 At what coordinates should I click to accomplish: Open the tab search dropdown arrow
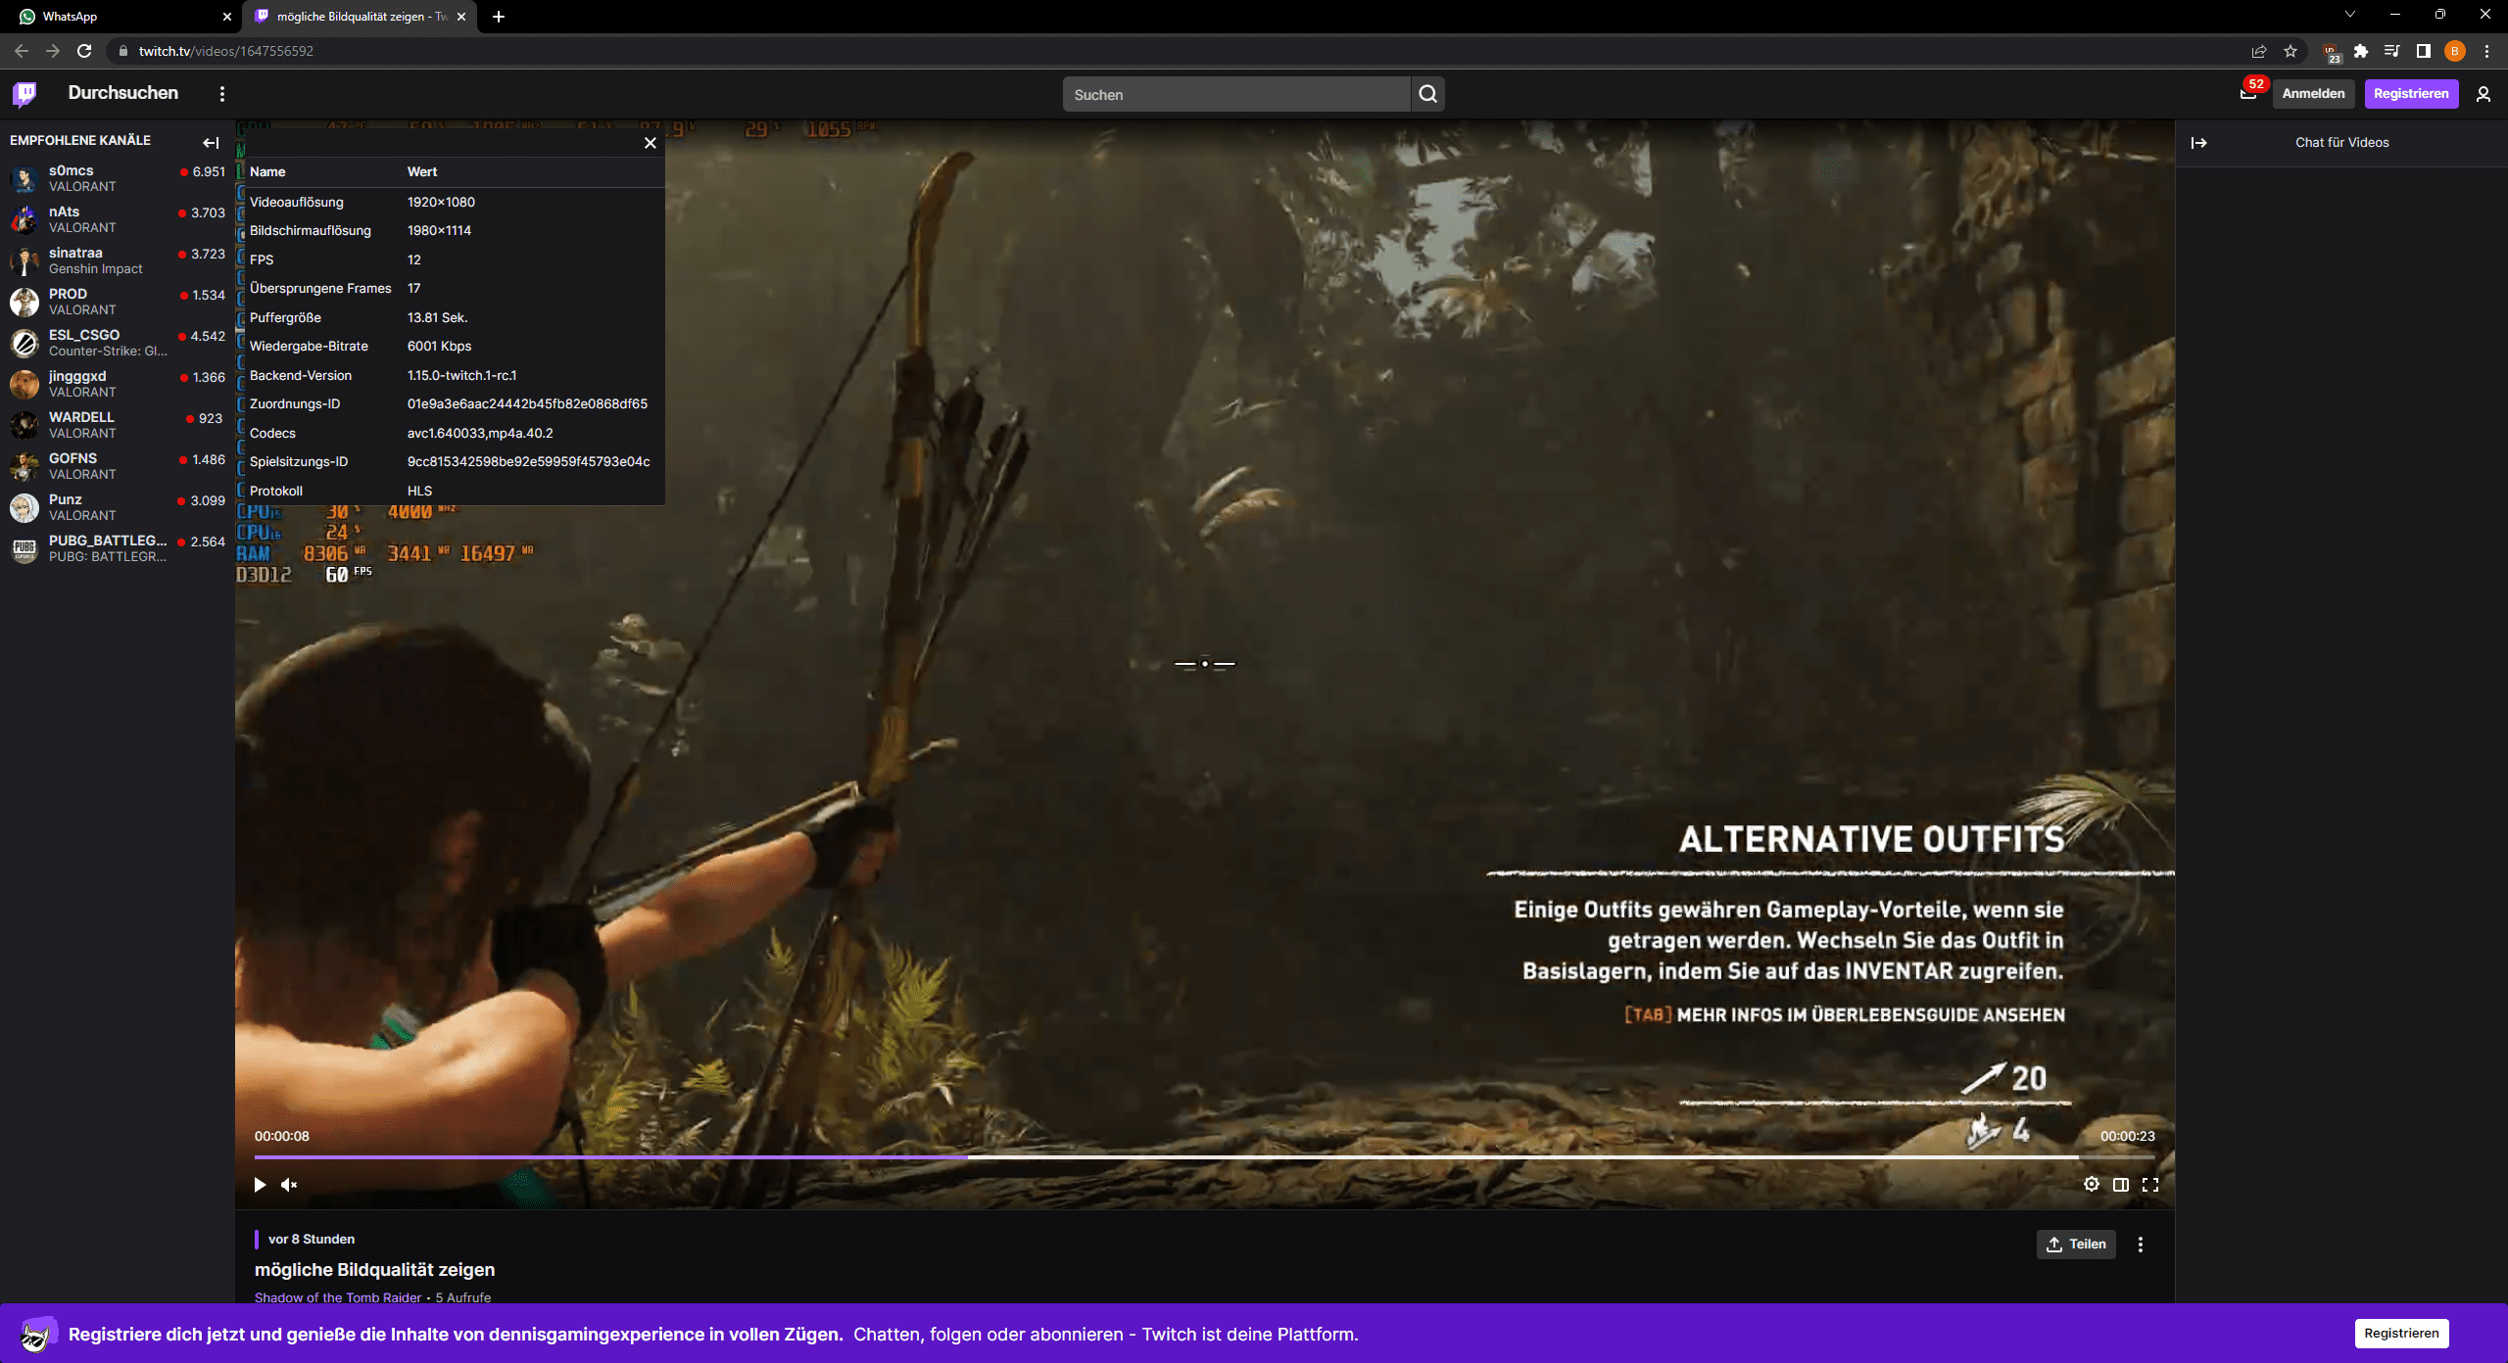(x=2349, y=15)
